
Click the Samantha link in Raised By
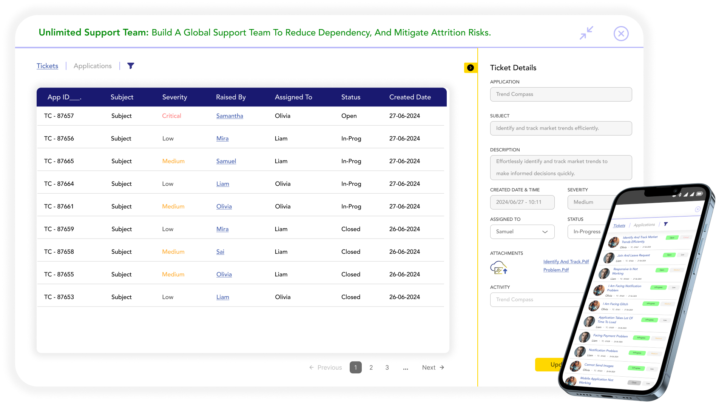(229, 116)
